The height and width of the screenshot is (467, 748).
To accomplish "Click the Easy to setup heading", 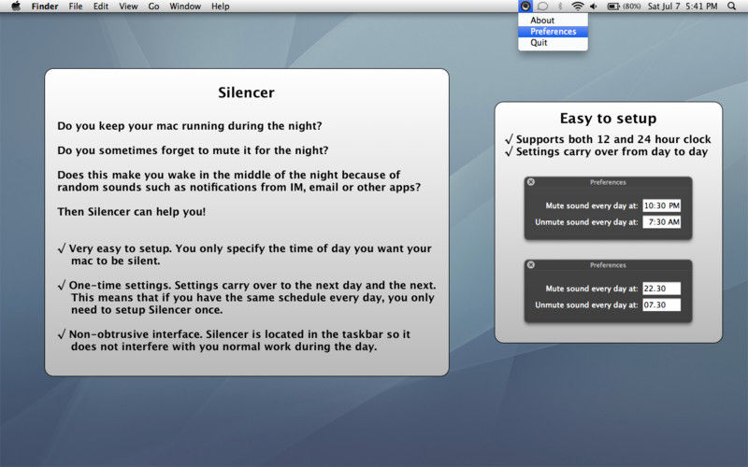I will click(609, 119).
